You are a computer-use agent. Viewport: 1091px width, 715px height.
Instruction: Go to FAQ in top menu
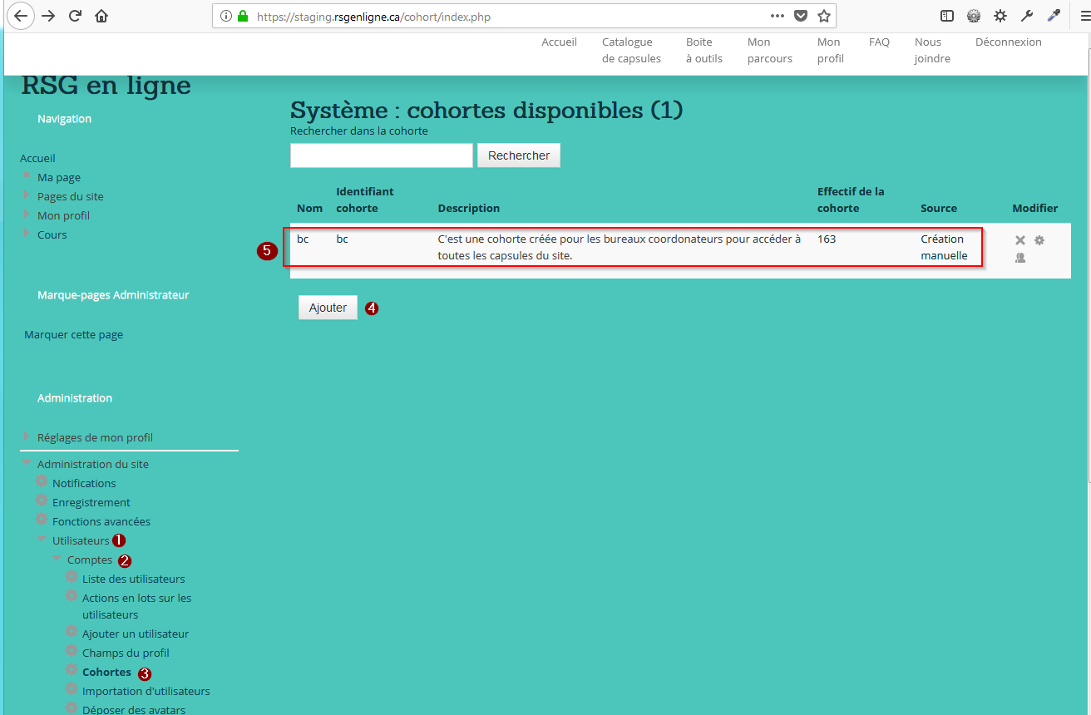[x=879, y=42]
